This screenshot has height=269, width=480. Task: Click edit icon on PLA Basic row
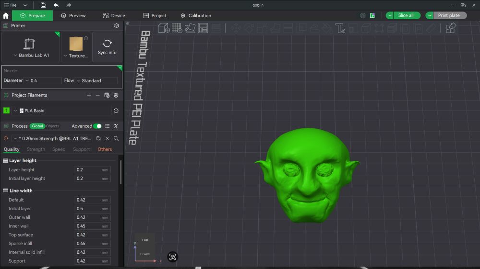[x=116, y=111]
